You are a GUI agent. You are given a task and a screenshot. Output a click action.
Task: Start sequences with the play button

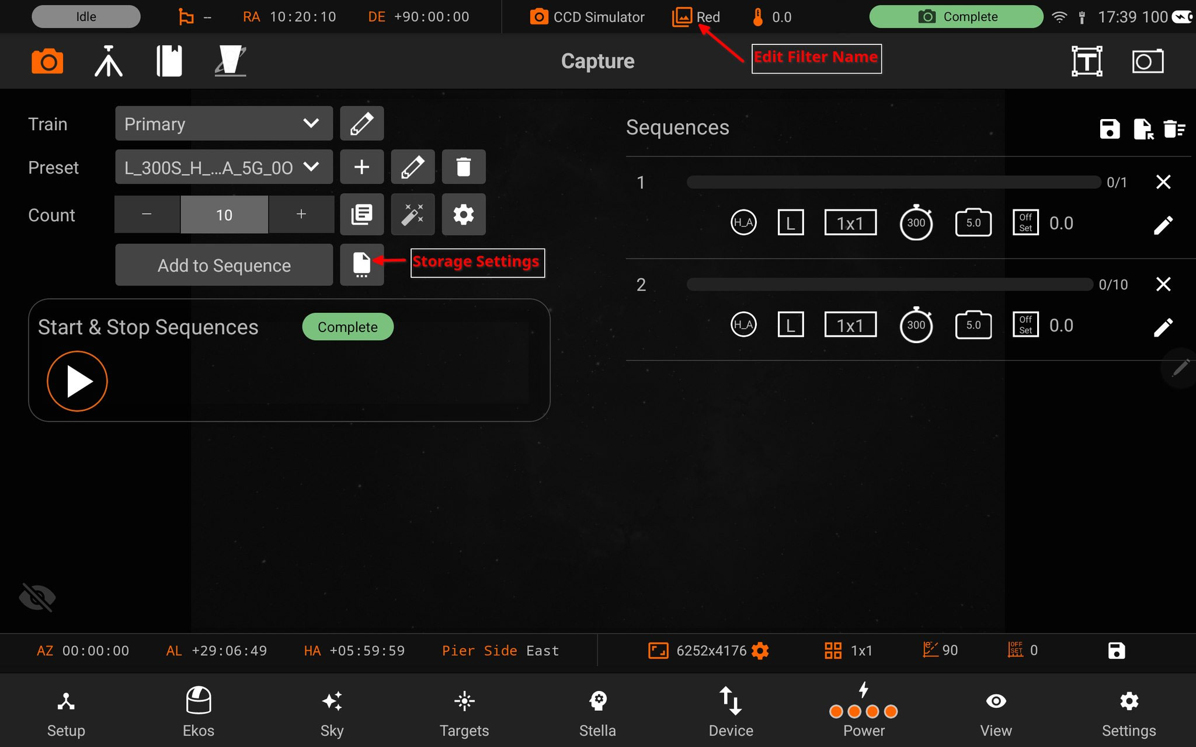pyautogui.click(x=78, y=381)
